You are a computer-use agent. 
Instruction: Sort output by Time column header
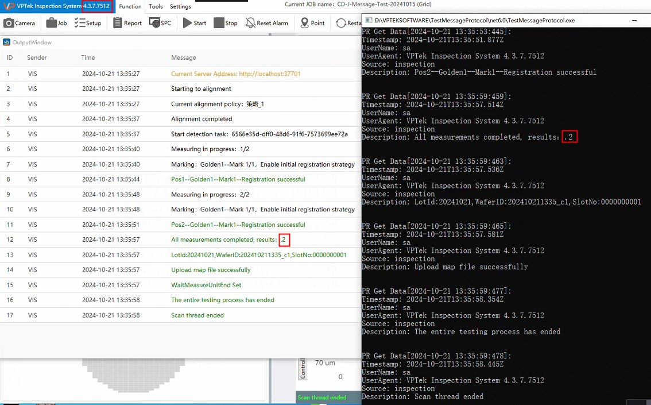(88, 57)
